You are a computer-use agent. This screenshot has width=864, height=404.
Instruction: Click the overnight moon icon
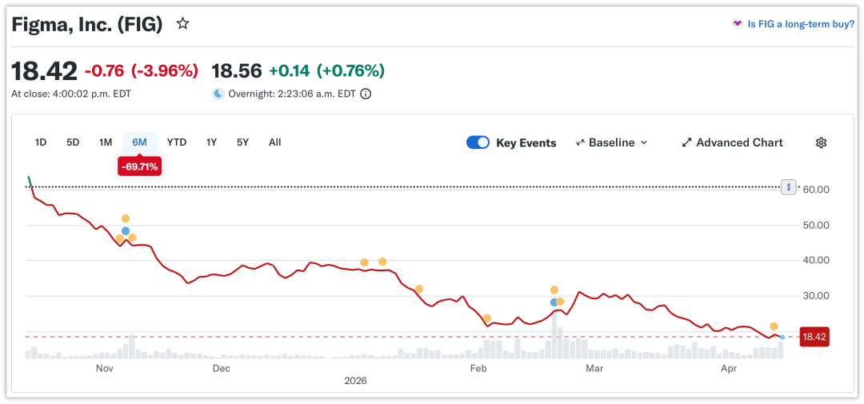click(218, 94)
